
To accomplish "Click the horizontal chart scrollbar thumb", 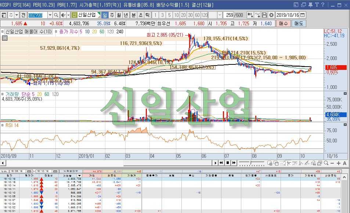I will tap(167, 163).
